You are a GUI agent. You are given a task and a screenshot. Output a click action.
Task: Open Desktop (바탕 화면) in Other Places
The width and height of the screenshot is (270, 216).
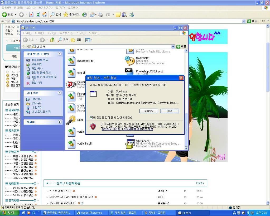[37, 99]
